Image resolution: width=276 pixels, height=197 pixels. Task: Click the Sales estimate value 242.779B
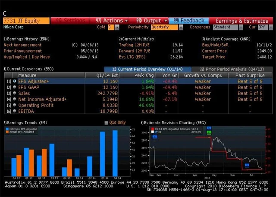point(107,93)
